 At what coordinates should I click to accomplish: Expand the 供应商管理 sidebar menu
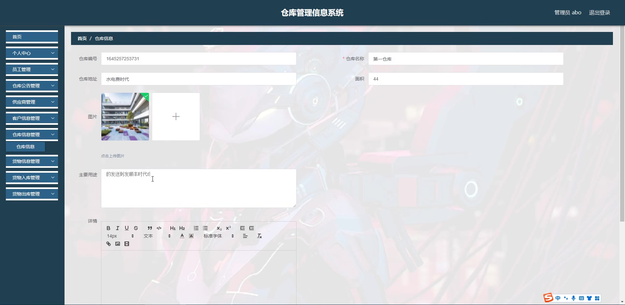pos(32,102)
